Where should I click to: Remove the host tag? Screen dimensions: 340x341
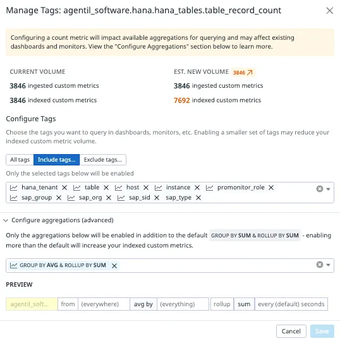click(146, 188)
